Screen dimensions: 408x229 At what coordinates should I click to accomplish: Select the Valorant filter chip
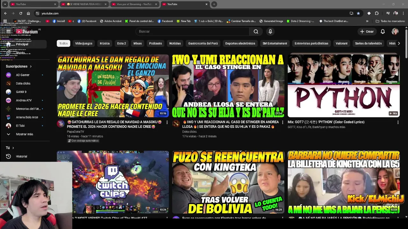[341, 43]
